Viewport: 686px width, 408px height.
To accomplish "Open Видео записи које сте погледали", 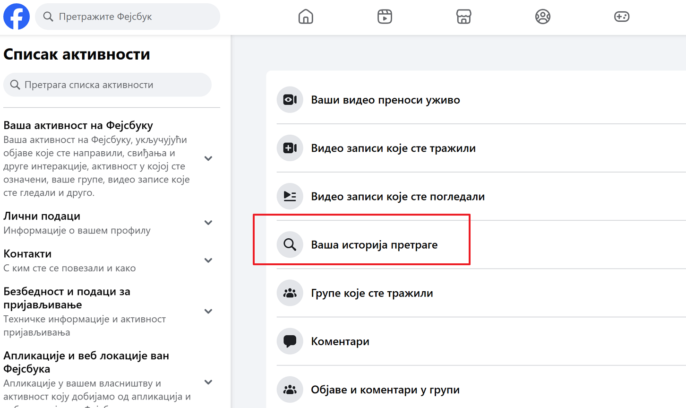I will [397, 197].
